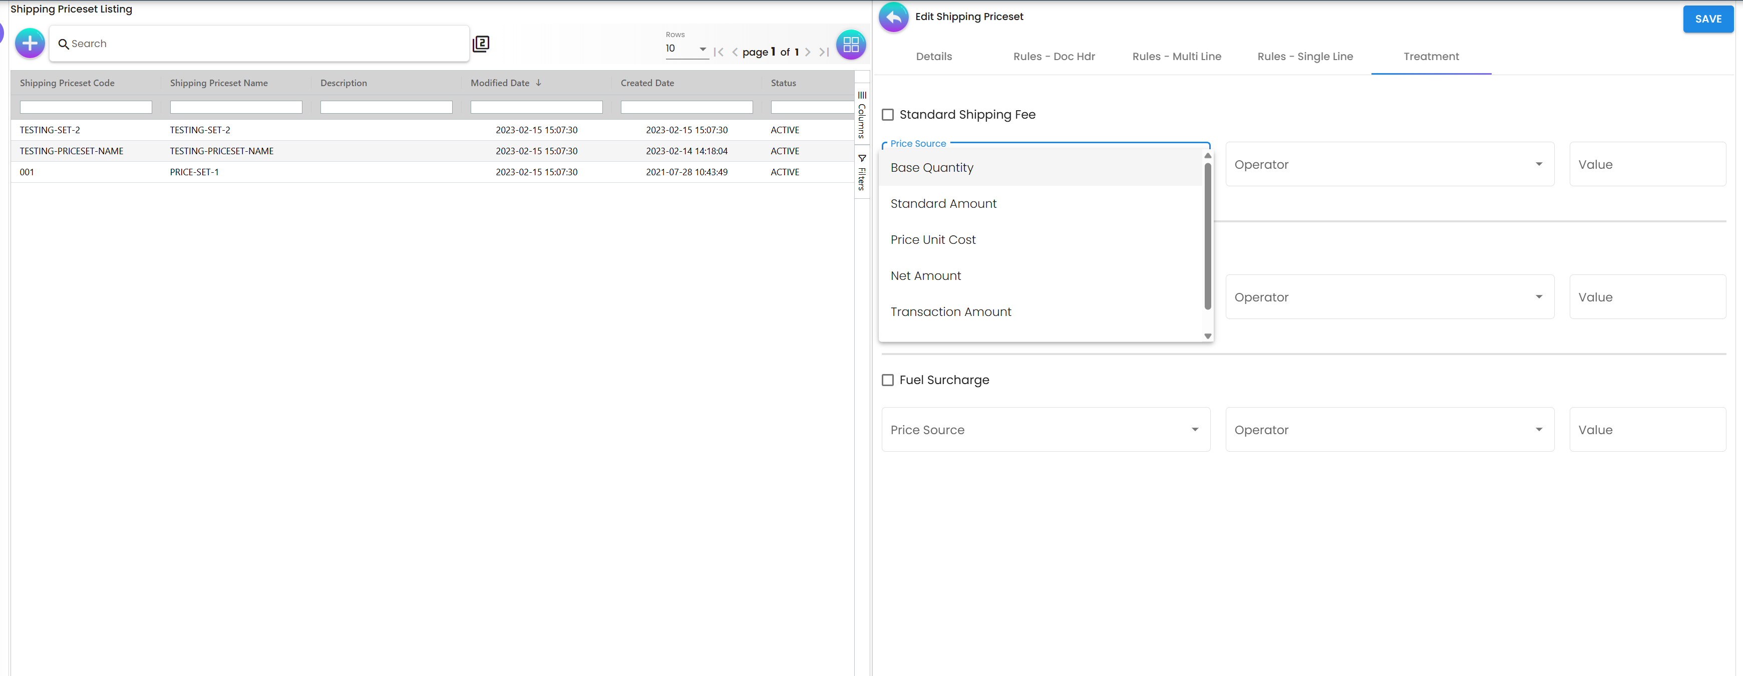Click the add new priceset plus icon
Image resolution: width=1743 pixels, height=676 pixels.
(x=30, y=44)
